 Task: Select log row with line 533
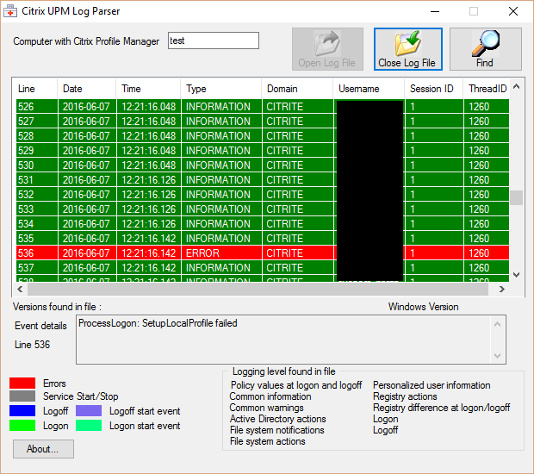pyautogui.click(x=263, y=209)
